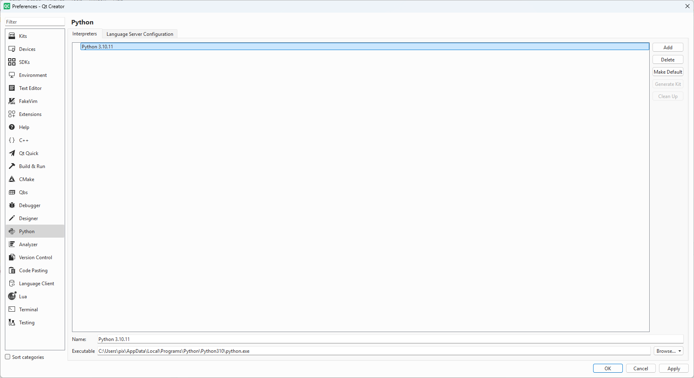Select the Qt Quick paper plane icon
694x378 pixels.
point(12,153)
